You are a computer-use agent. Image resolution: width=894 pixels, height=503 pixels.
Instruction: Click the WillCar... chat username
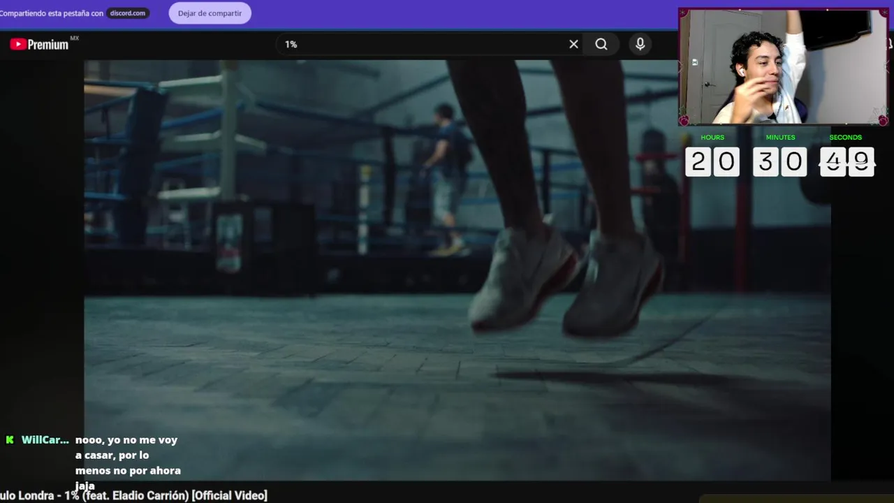[x=45, y=440]
